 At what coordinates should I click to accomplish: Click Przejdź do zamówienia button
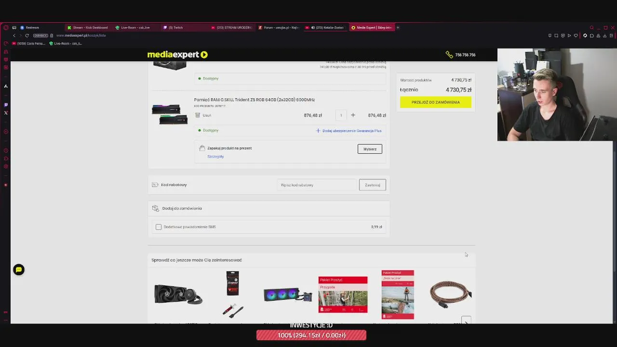coord(435,102)
